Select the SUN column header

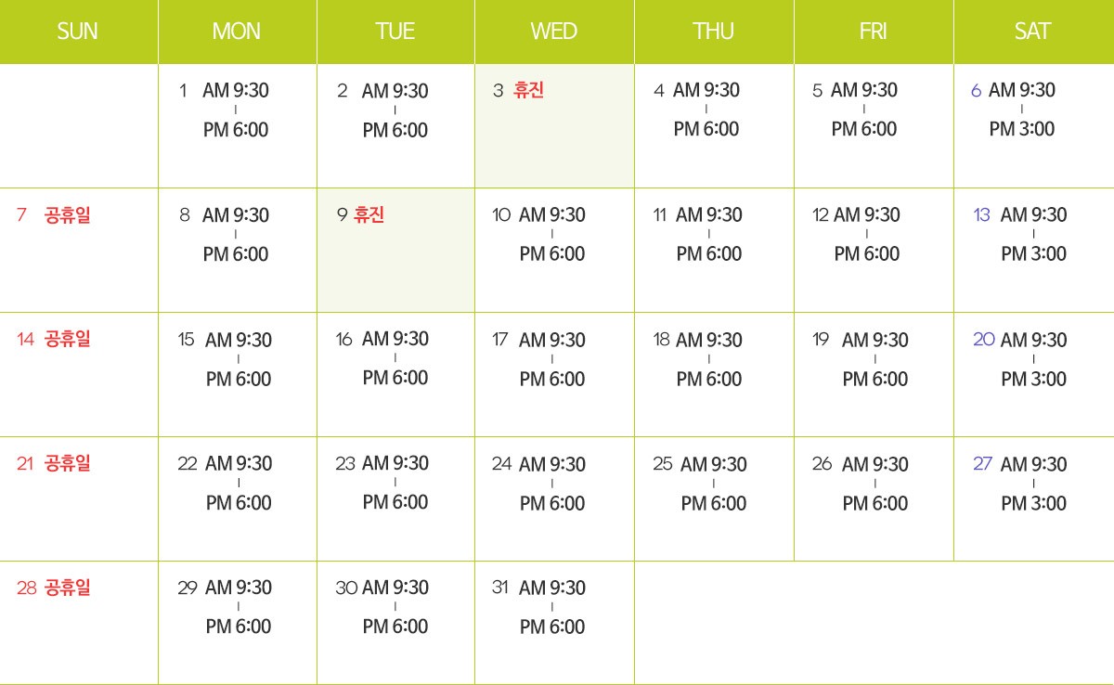click(79, 32)
